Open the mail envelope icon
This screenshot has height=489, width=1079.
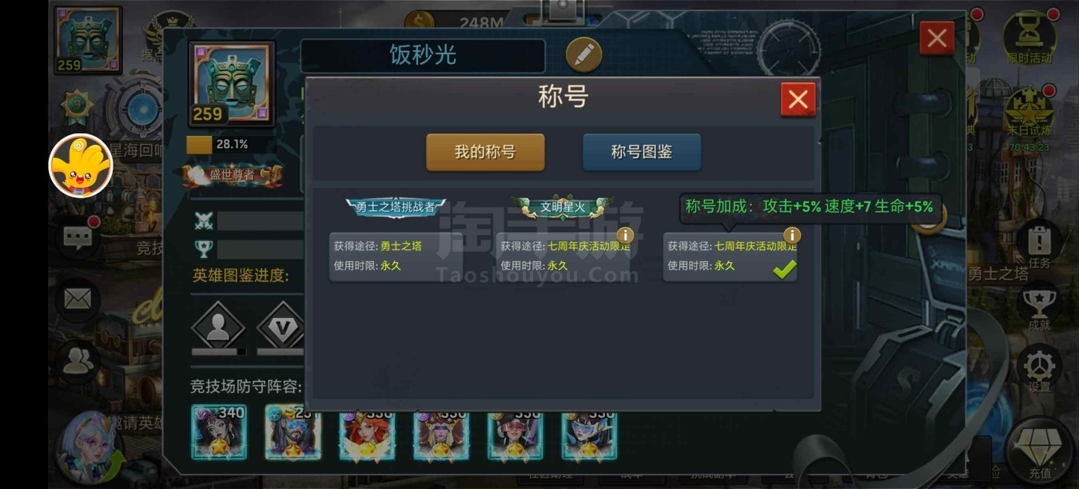click(x=78, y=300)
